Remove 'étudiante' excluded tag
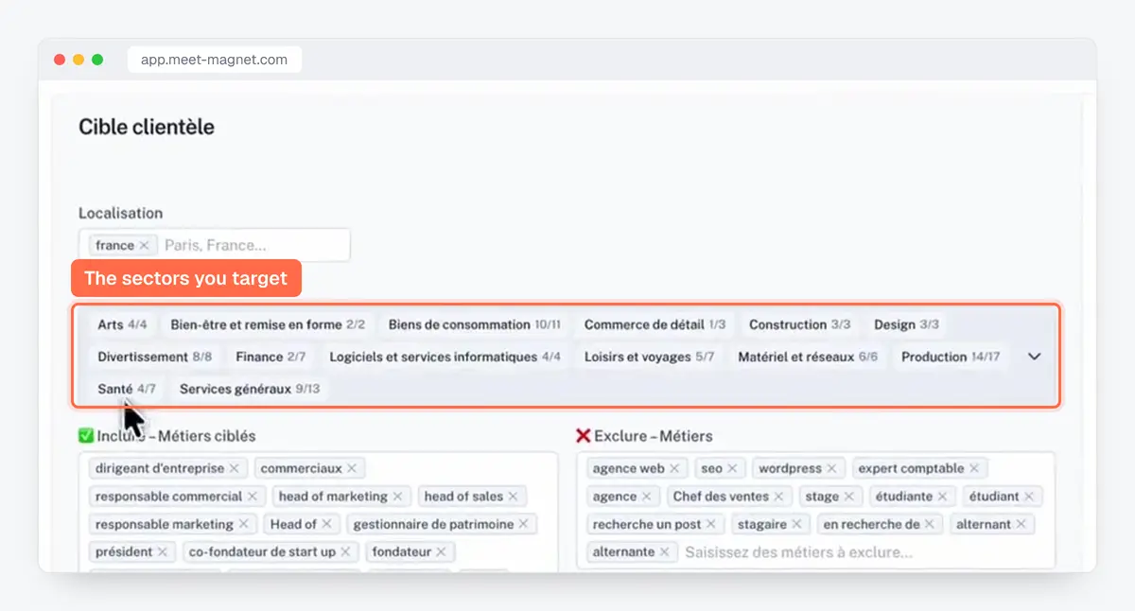The width and height of the screenshot is (1135, 611). (942, 496)
